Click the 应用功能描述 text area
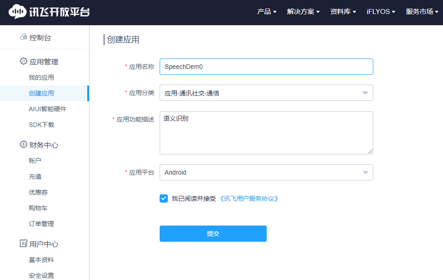Image resolution: width=443 pixels, height=280 pixels. [266, 133]
